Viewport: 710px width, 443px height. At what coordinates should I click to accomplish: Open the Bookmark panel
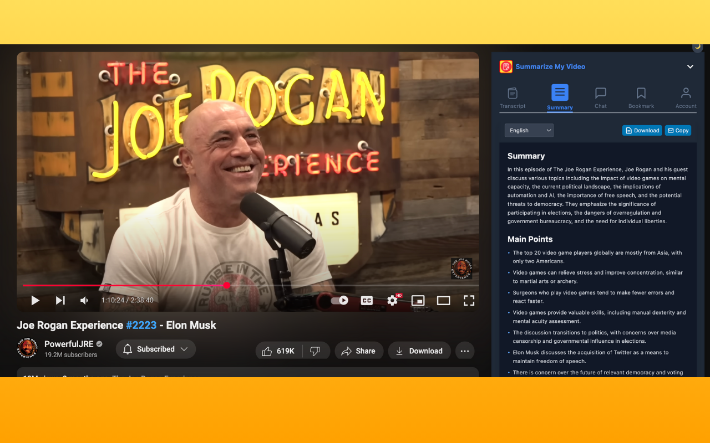coord(641,97)
